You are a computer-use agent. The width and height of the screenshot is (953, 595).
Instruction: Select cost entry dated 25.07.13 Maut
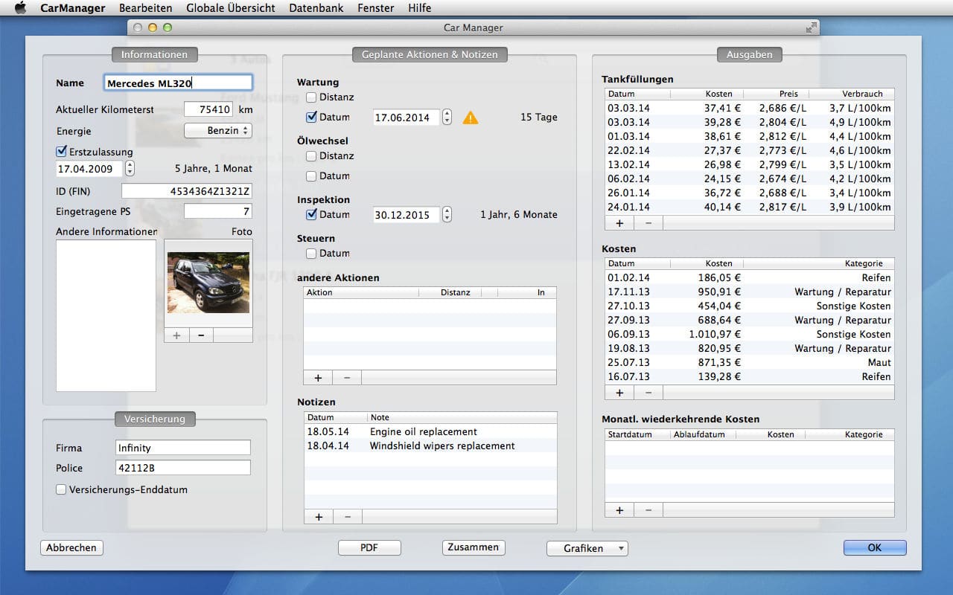750,362
